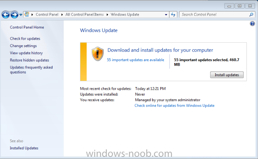Click the 'Today at 12:21 PM' value

tap(151, 89)
